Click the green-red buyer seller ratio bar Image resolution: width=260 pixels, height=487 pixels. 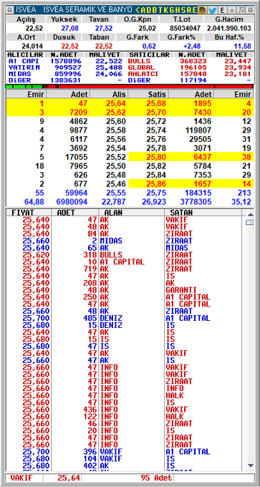[130, 87]
